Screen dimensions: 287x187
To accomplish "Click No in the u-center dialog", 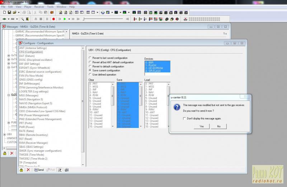I will 219,126.
